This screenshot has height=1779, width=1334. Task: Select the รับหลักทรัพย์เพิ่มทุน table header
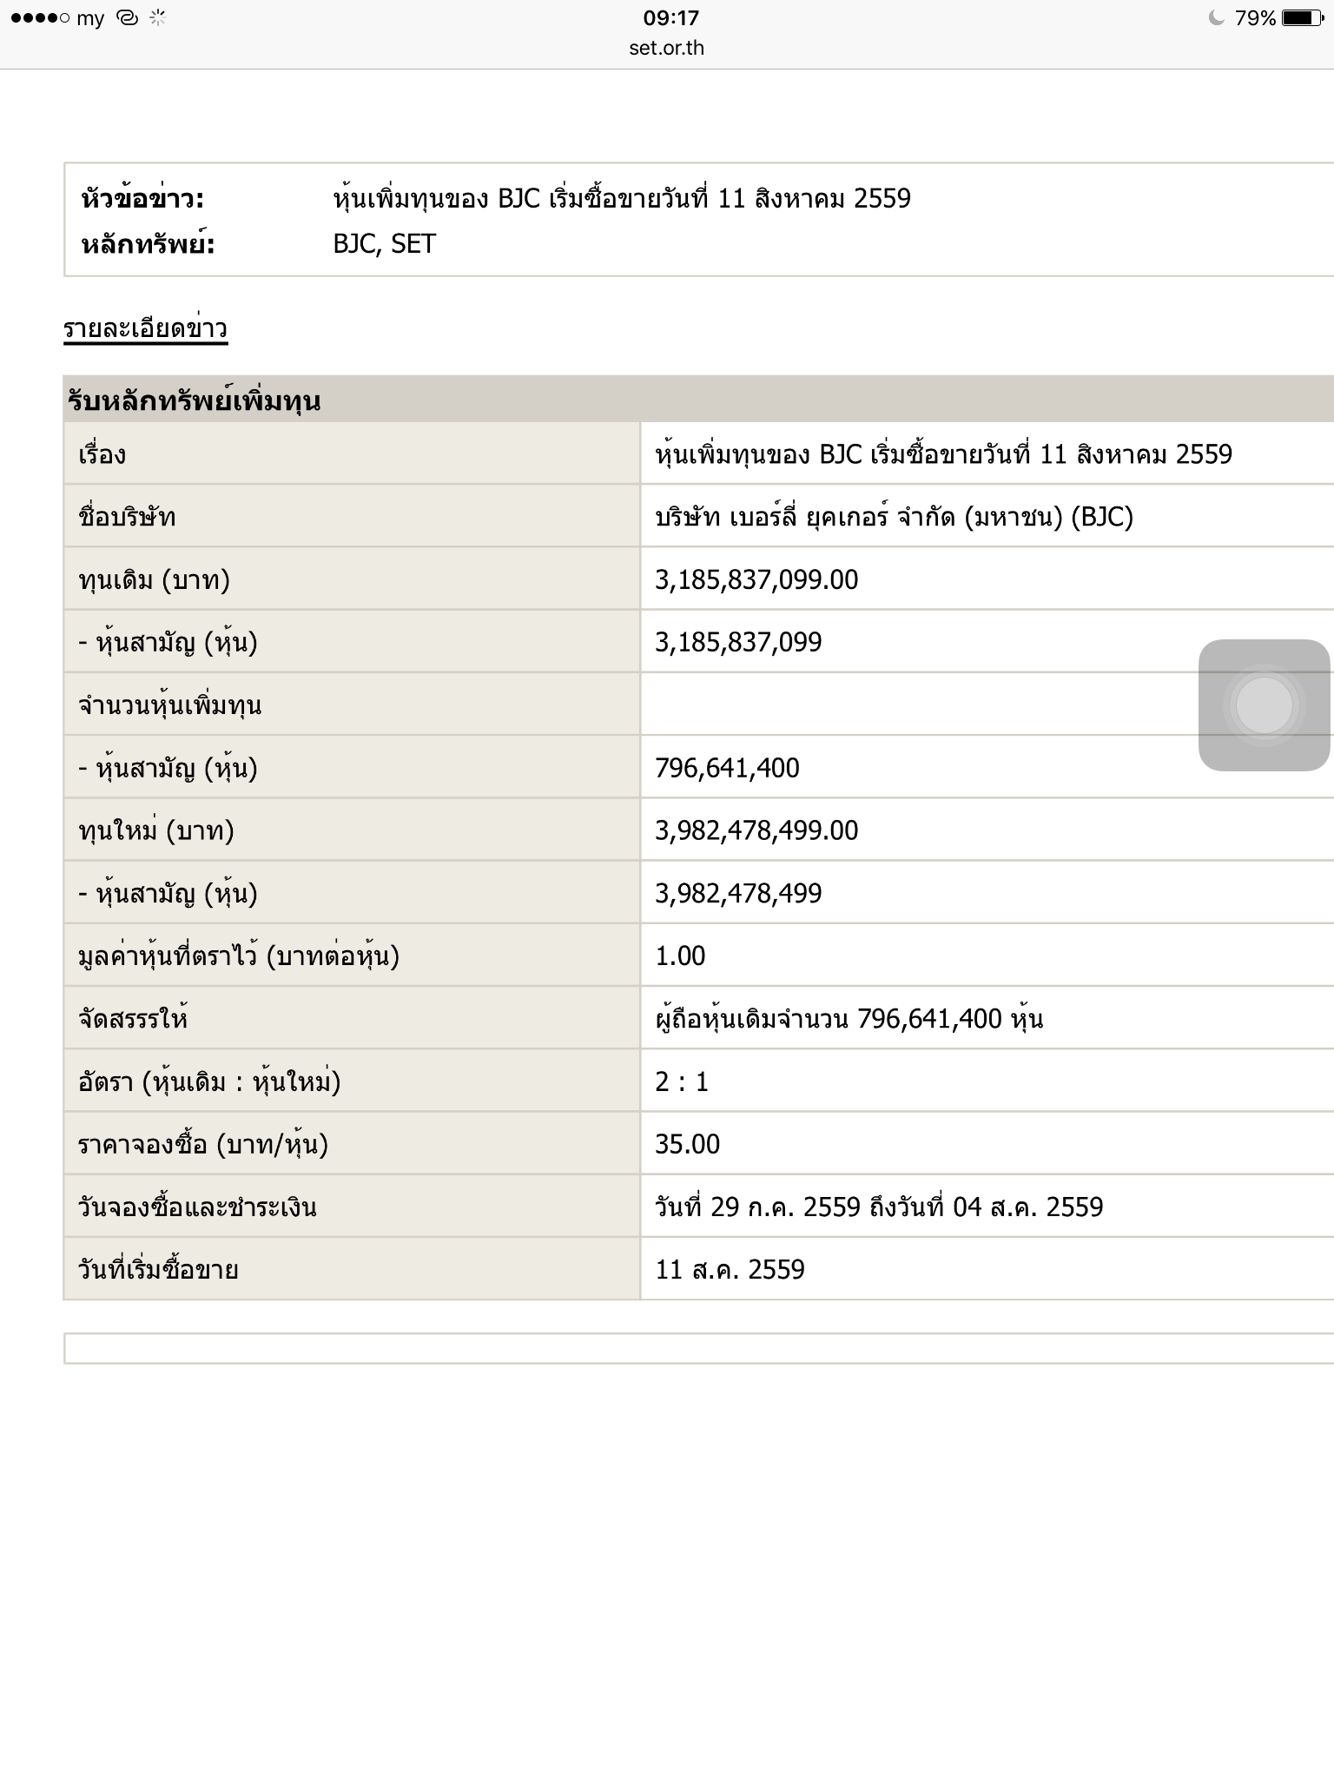[194, 400]
